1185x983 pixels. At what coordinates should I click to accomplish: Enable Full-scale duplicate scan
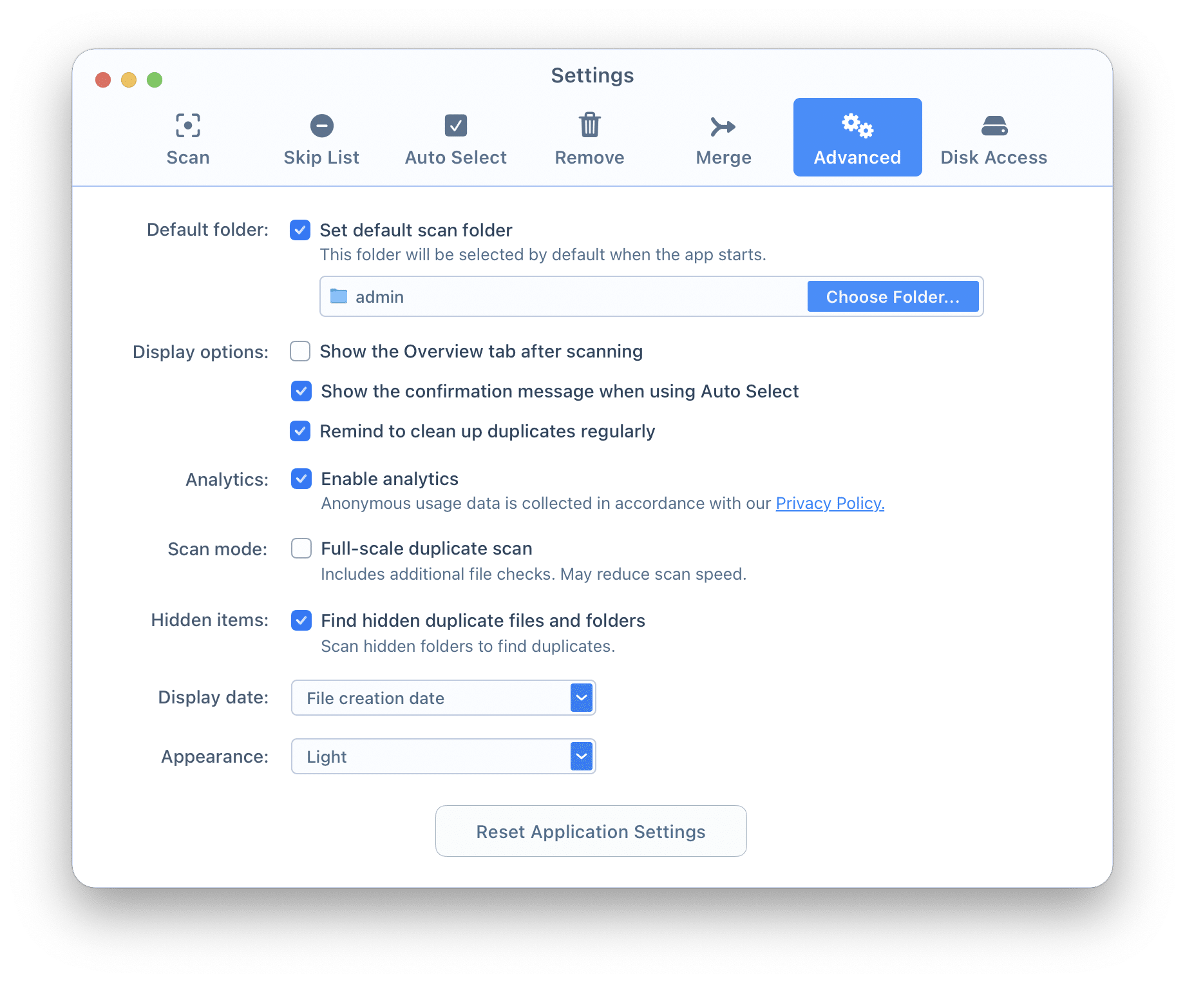pyautogui.click(x=301, y=548)
